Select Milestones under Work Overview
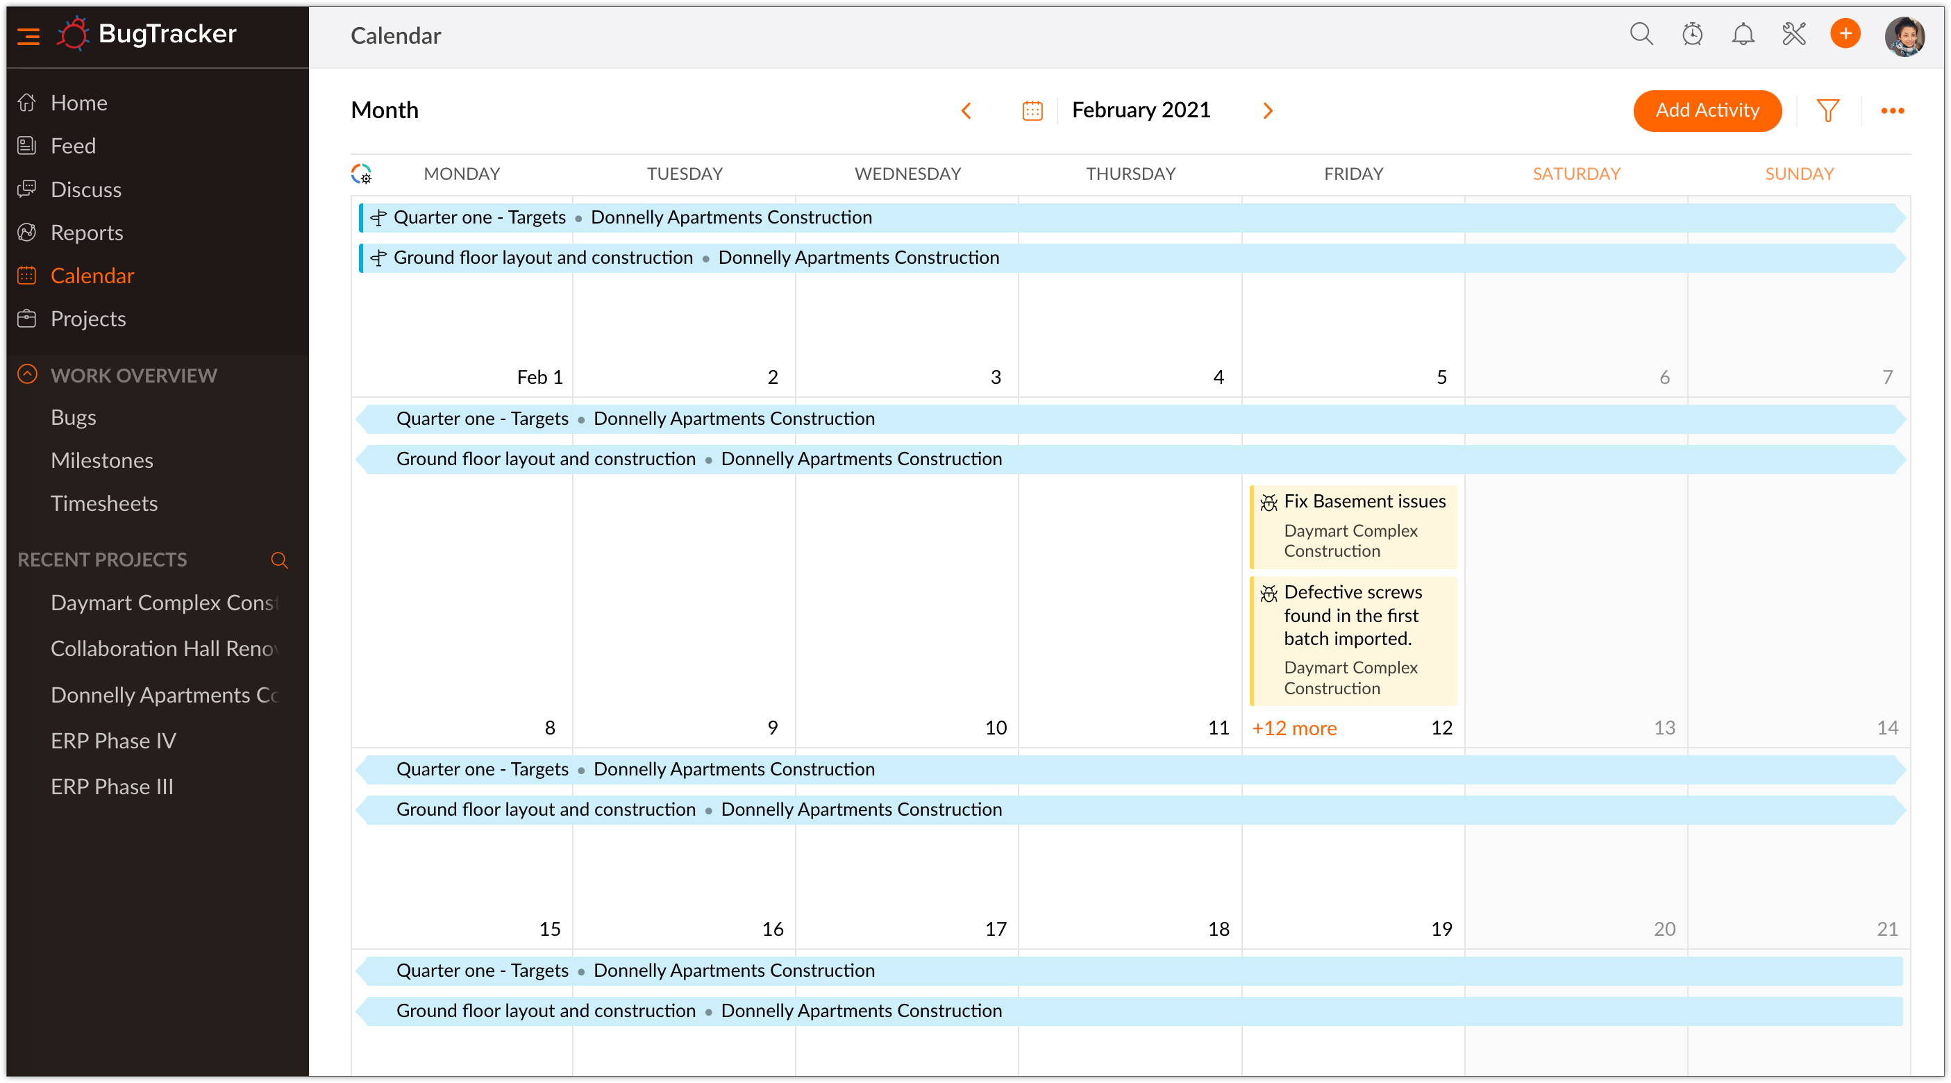1951x1083 pixels. (101, 460)
